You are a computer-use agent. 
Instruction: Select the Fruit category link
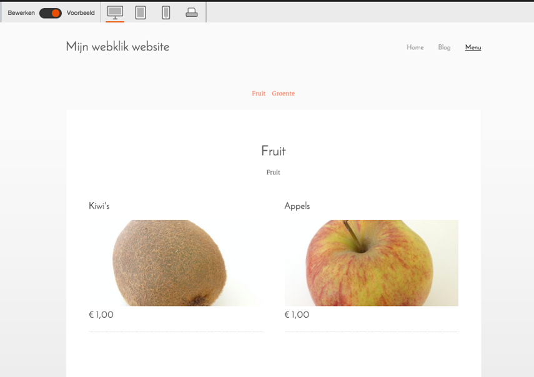pyautogui.click(x=259, y=93)
